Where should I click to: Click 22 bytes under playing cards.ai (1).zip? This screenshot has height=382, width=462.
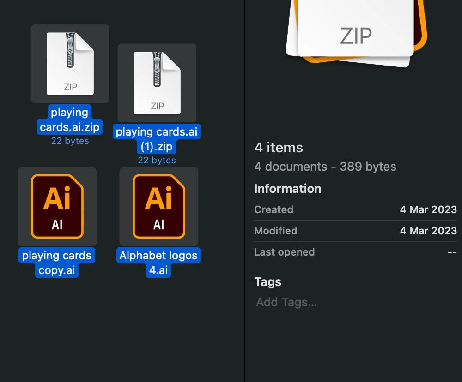click(157, 161)
